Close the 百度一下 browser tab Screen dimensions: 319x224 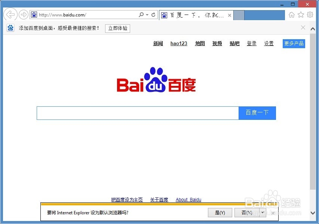[230, 15]
